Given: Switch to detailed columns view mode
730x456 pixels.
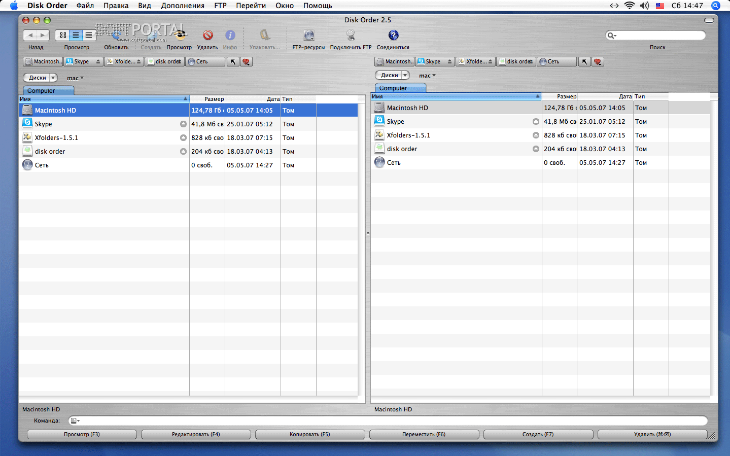Looking at the screenshot, I should tap(89, 35).
